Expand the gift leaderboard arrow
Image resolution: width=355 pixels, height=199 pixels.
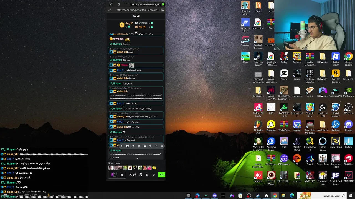(x=136, y=32)
